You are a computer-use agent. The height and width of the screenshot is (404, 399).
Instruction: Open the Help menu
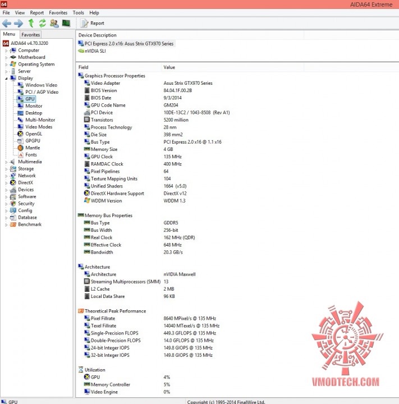pyautogui.click(x=94, y=12)
